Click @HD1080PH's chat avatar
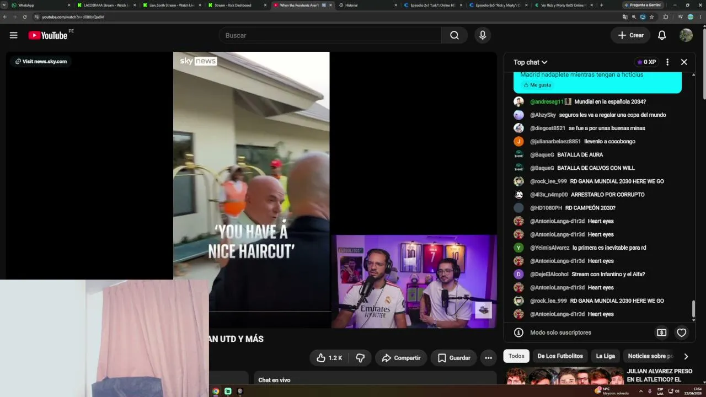 click(x=518, y=208)
